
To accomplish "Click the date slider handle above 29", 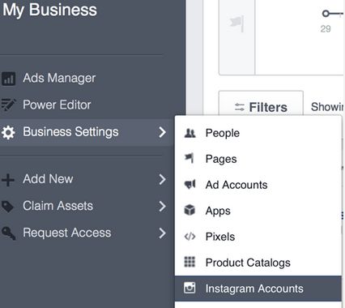I will [x=326, y=13].
